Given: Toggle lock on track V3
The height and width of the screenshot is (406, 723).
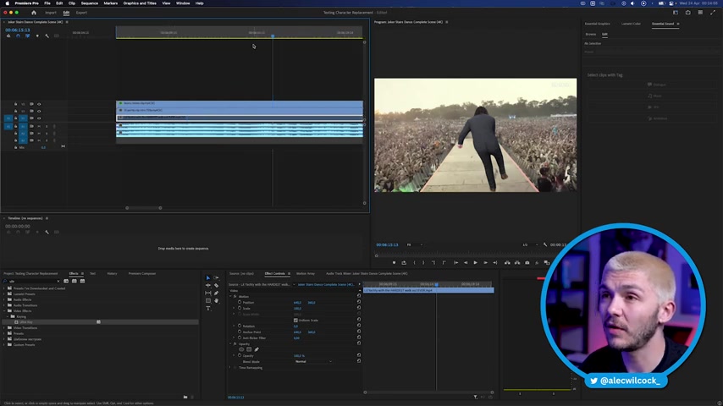Looking at the screenshot, I should [16, 104].
